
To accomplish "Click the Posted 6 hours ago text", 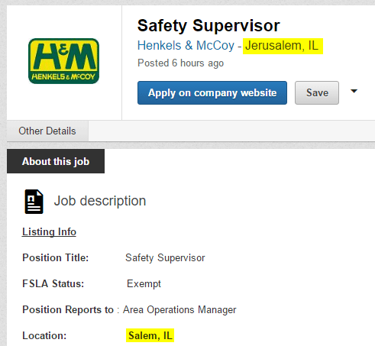I will coord(180,63).
